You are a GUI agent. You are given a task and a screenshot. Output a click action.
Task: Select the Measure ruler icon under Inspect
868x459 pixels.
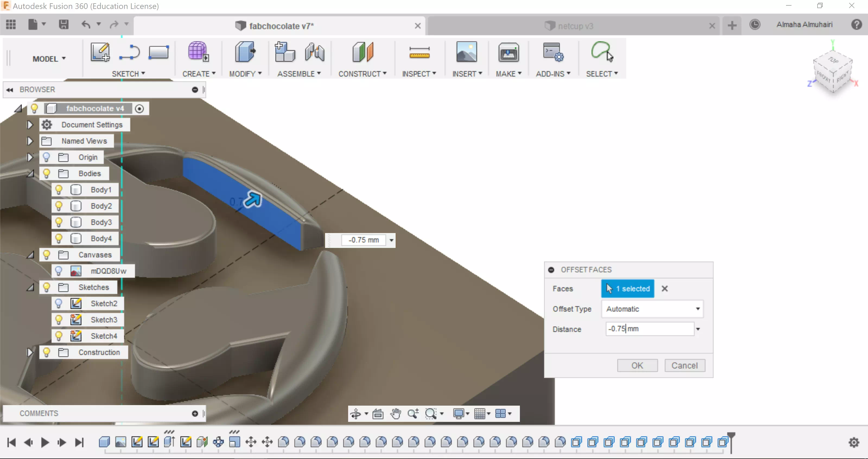coord(419,53)
